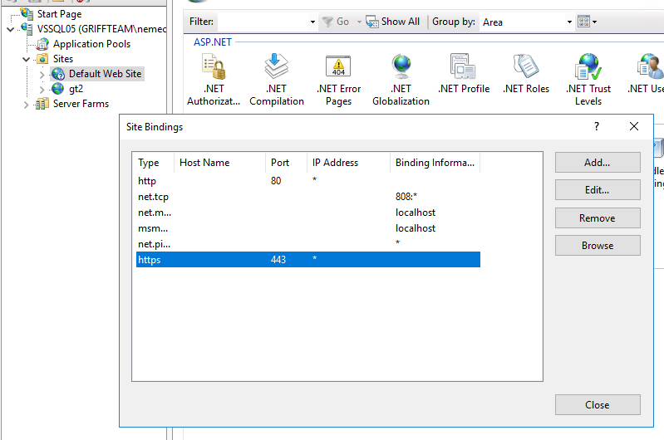Click the Add... button in Site Bindings

597,163
